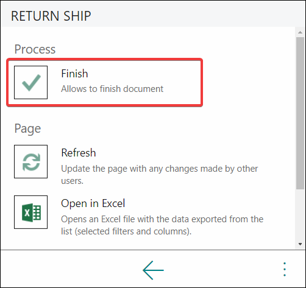Click the scrollbar track below the thumb
Screen dimensions: 306x288
(x=300, y=215)
